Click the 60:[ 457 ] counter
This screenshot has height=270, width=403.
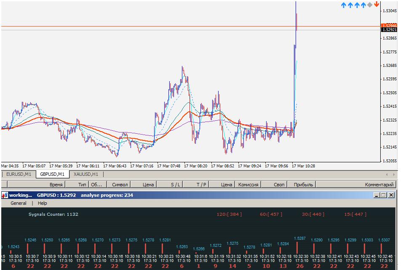point(271,214)
